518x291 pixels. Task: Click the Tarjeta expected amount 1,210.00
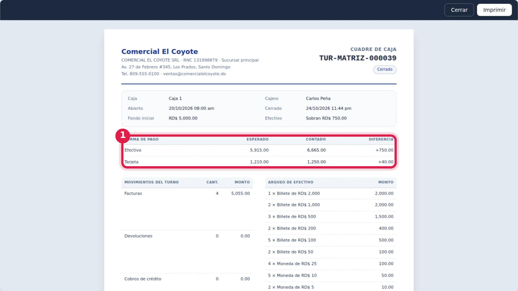click(259, 162)
